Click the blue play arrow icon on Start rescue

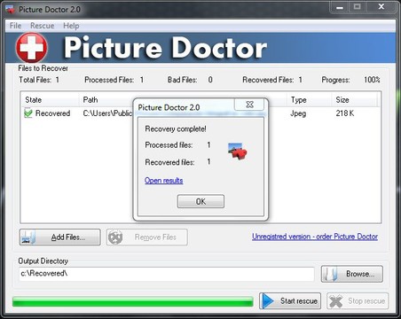coord(268,301)
